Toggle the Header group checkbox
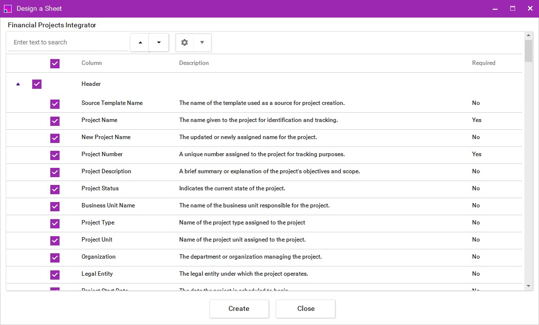Viewport: 539px width, 325px height. click(37, 84)
